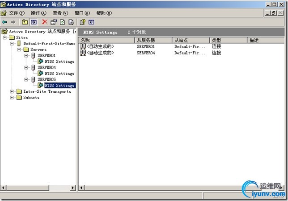Expand the Inter-Site Transports node

(12, 91)
